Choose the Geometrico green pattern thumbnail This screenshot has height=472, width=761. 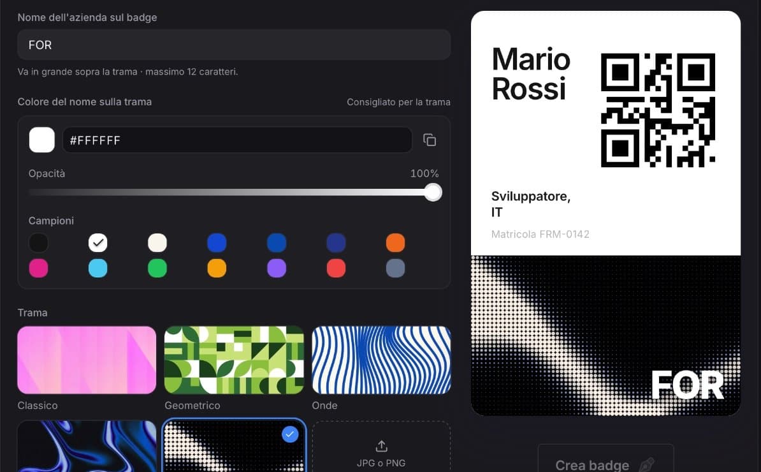(234, 360)
